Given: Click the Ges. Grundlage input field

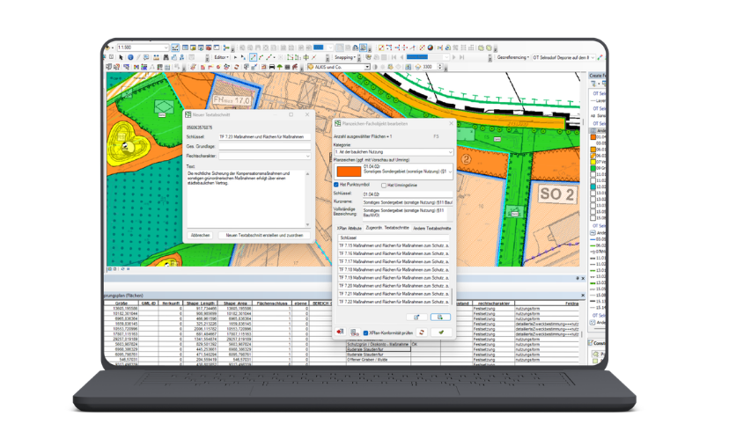Looking at the screenshot, I should 264,146.
